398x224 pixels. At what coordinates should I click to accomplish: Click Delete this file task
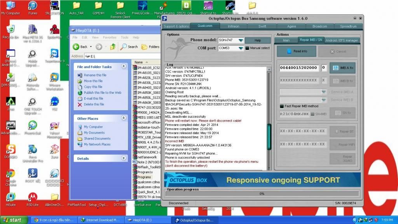tap(94, 104)
